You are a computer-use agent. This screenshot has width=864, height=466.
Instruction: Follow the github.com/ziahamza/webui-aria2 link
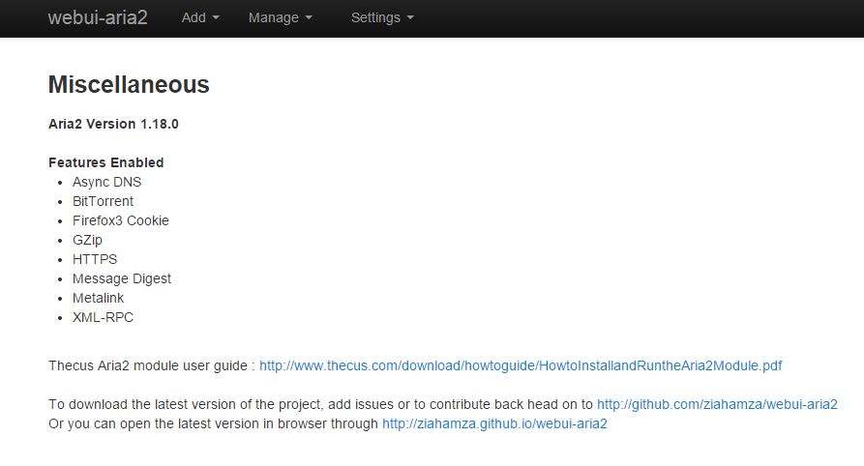click(717, 404)
